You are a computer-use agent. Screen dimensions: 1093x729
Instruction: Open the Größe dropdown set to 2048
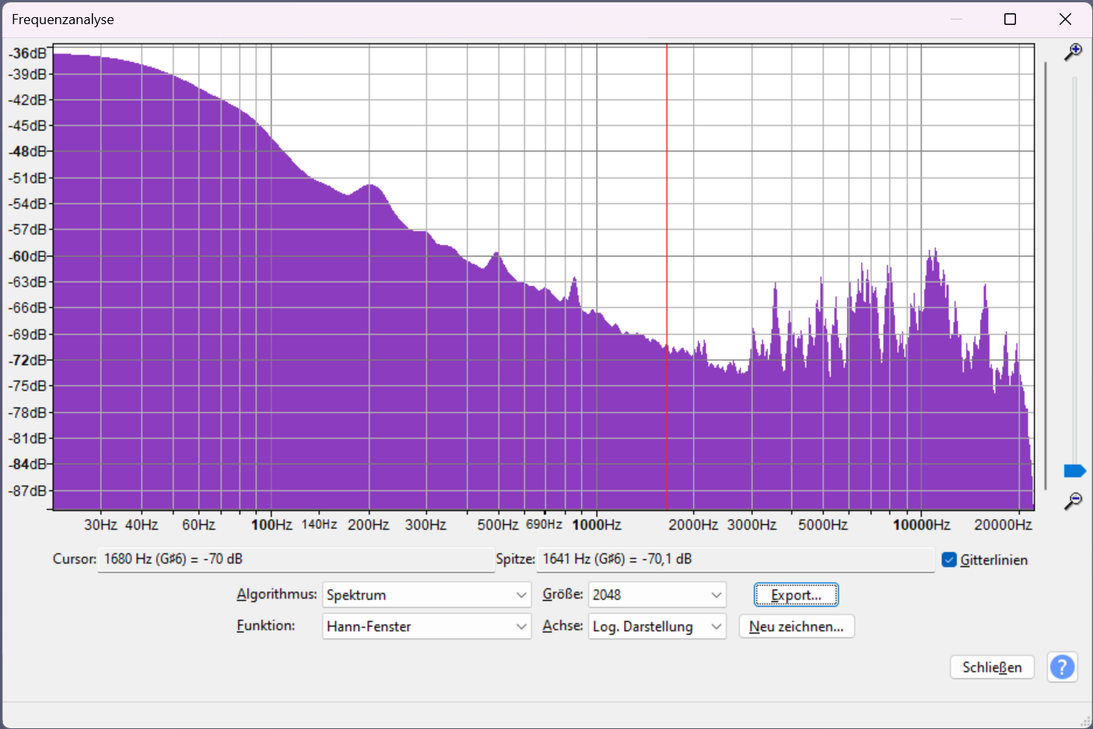(657, 595)
